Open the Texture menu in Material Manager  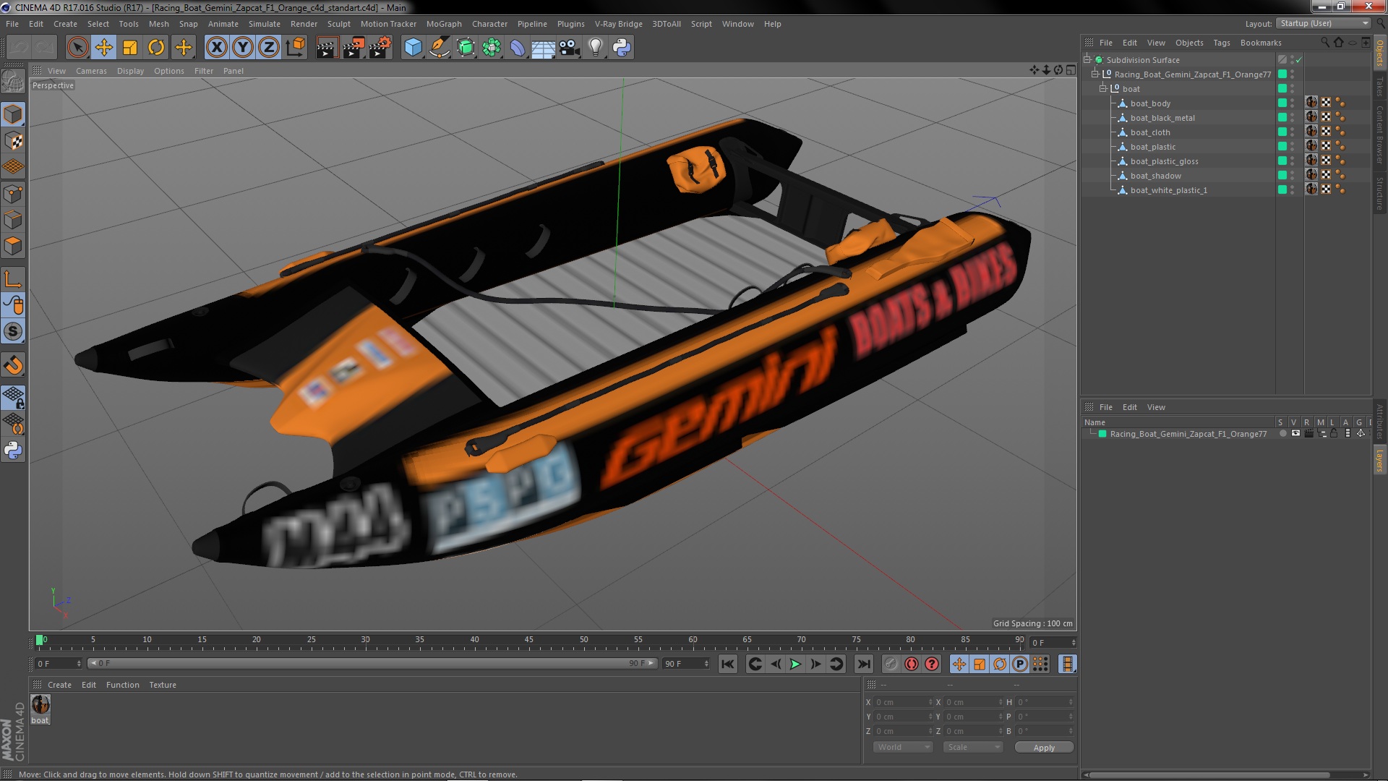click(163, 685)
